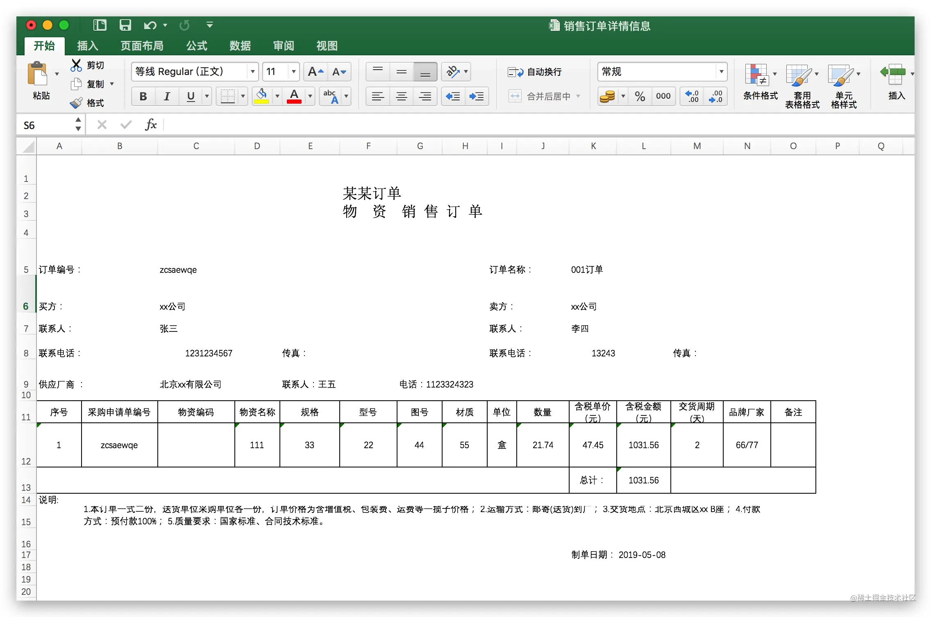This screenshot has height=617, width=931.
Task: Click the 条件格式 button
Action: click(760, 82)
